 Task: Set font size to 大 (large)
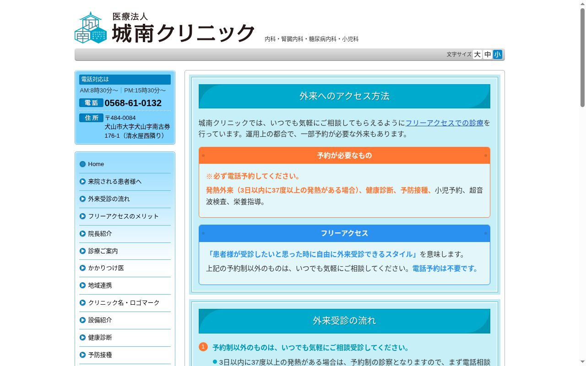click(477, 54)
